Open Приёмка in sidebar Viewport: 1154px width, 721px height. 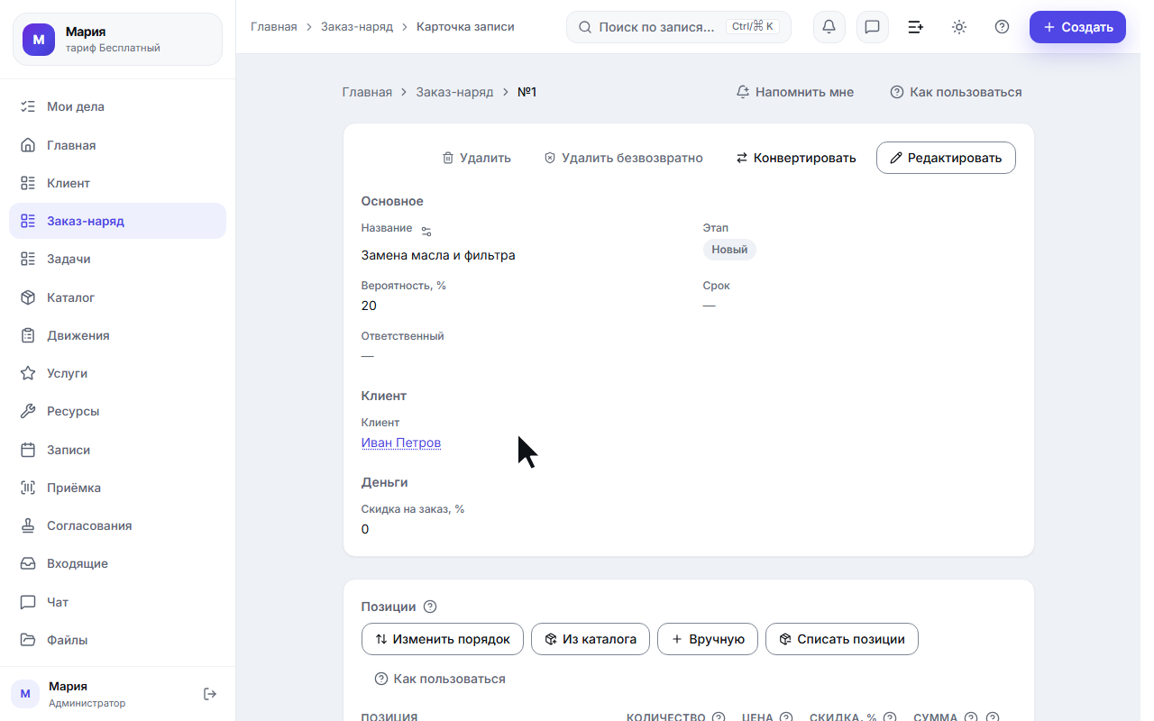coord(117,488)
